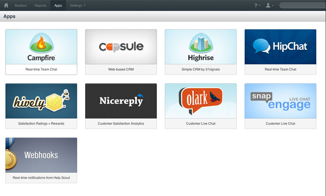The height and width of the screenshot is (196, 326).
Task: Go to the home icon in navbar
Action: [x=6, y=5]
